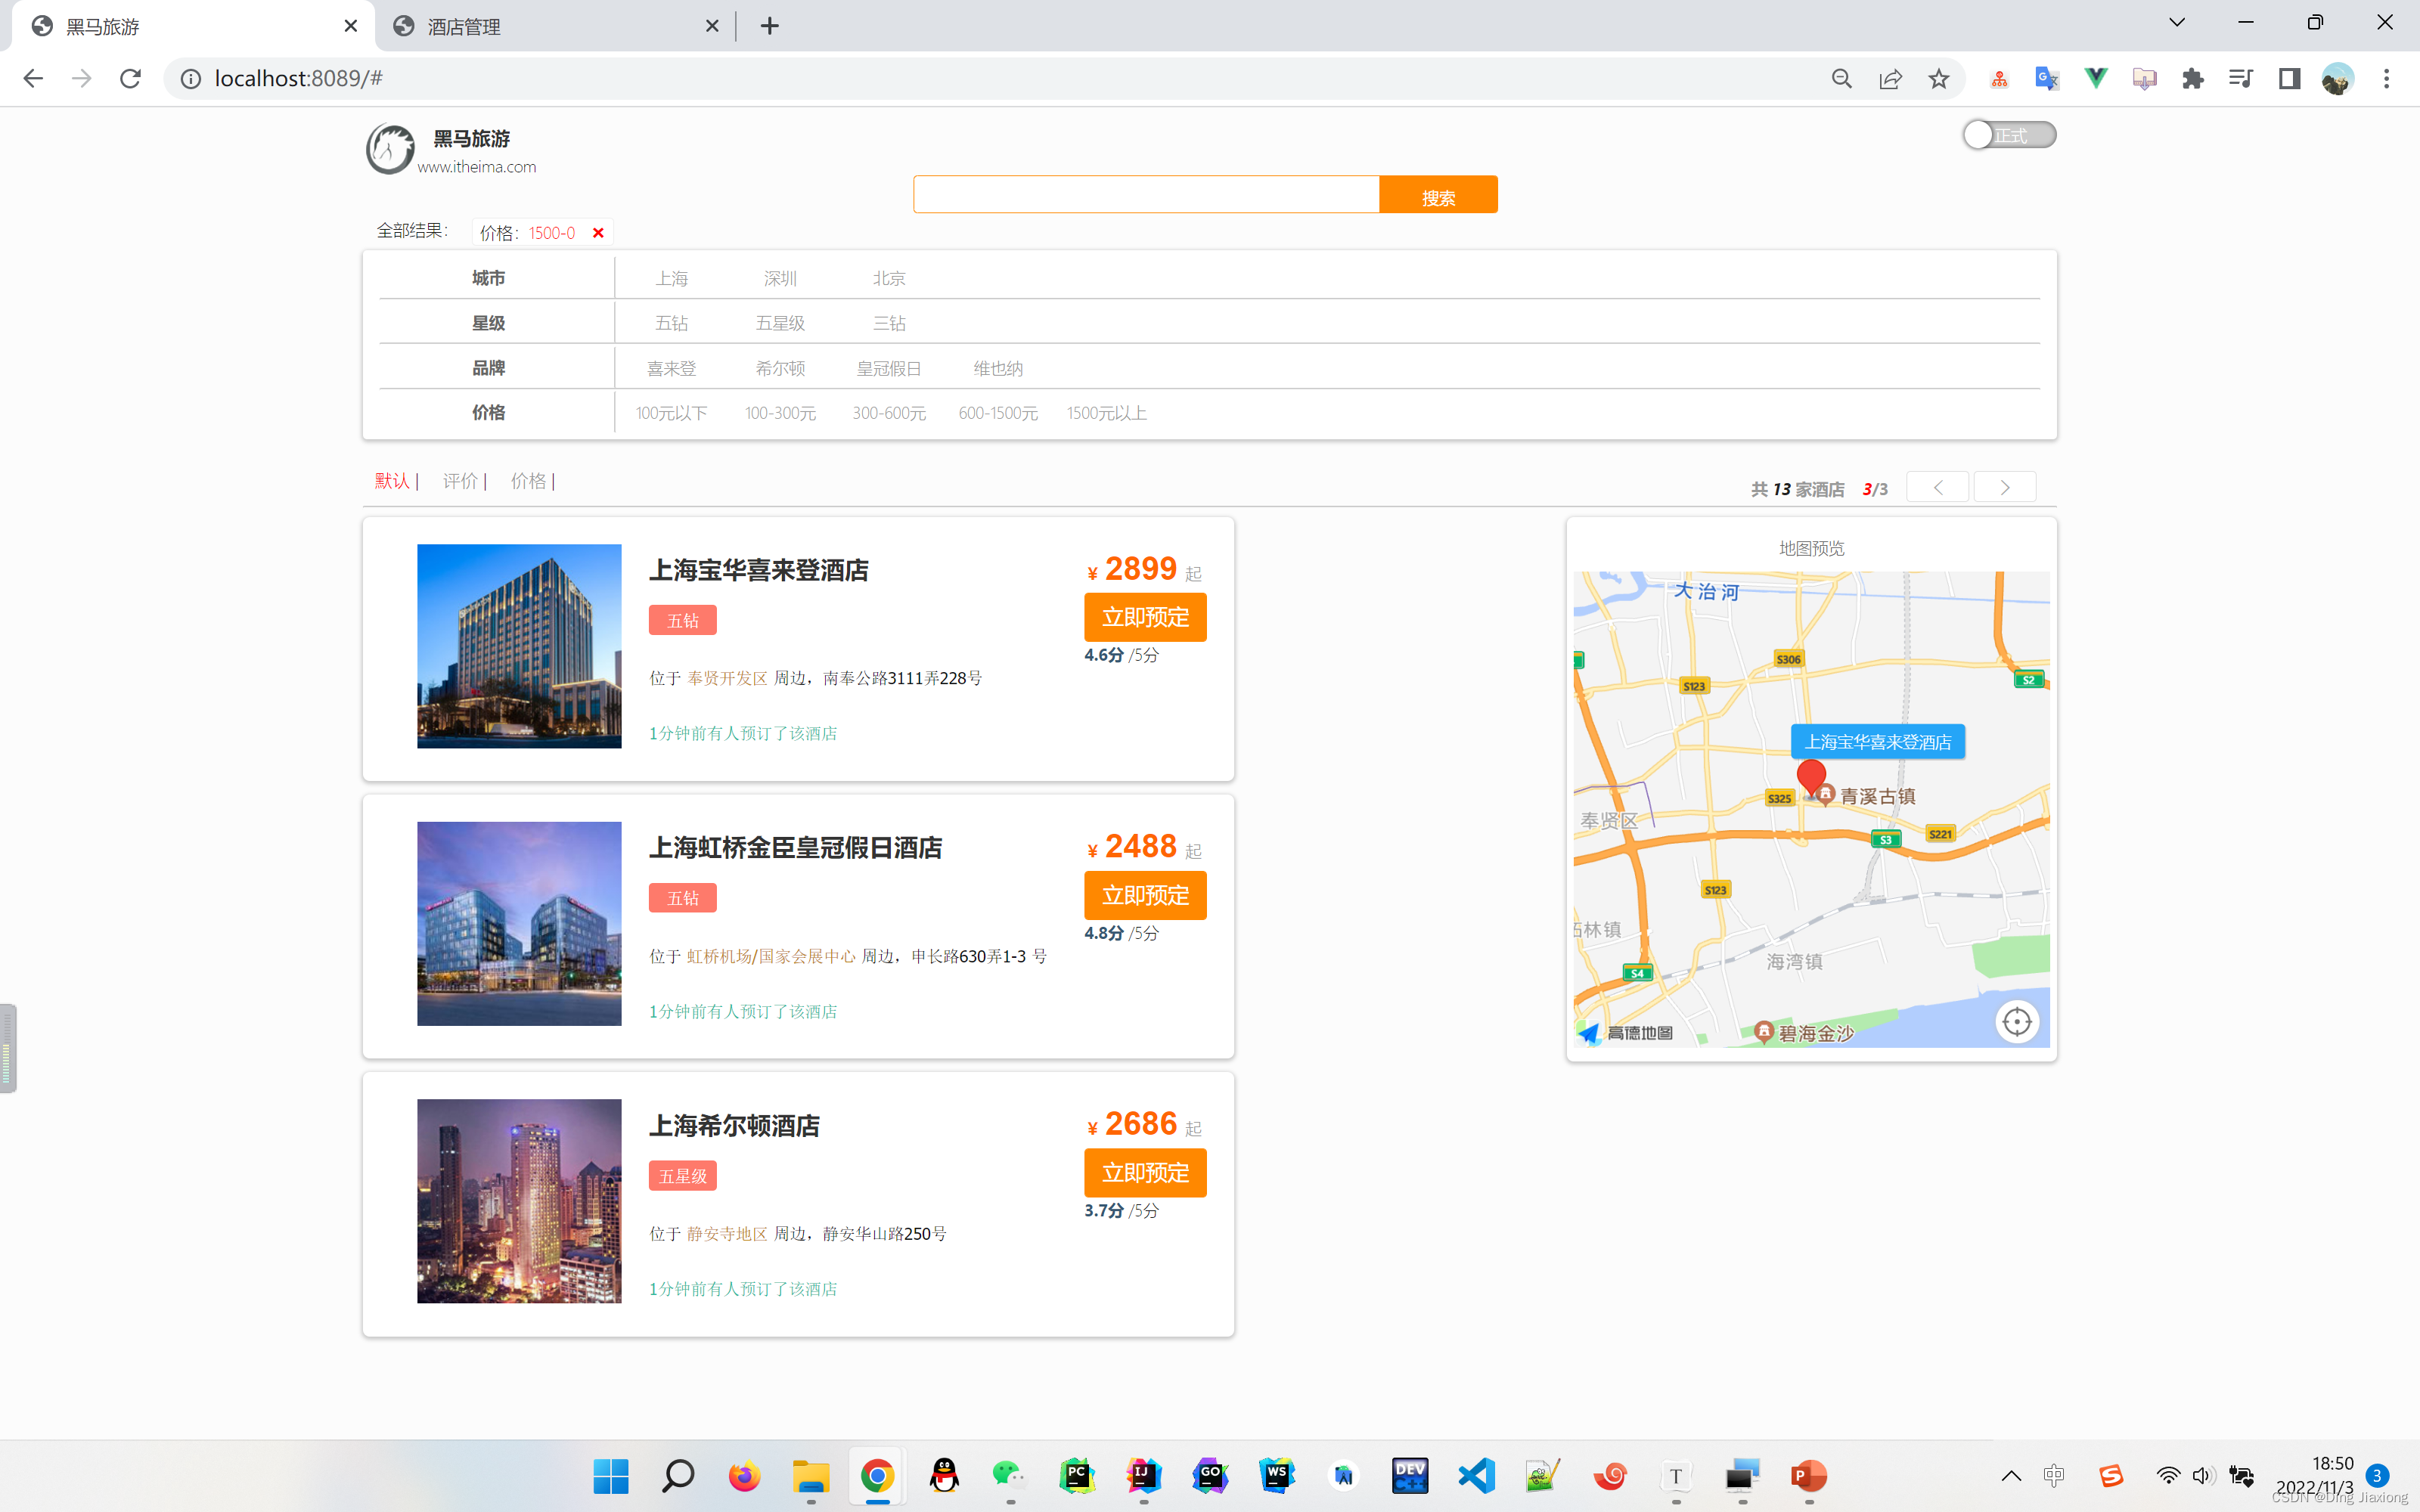Image resolution: width=2420 pixels, height=1512 pixels.
Task: Click the 黑马旅游 horse logo
Action: [x=390, y=149]
